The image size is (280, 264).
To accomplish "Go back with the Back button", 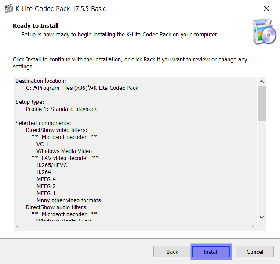I will [x=172, y=252].
